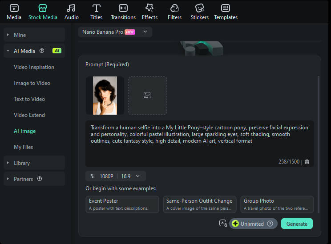Viewport: 331px width, 244px height.
Task: Open the Titles tab
Action: [96, 12]
